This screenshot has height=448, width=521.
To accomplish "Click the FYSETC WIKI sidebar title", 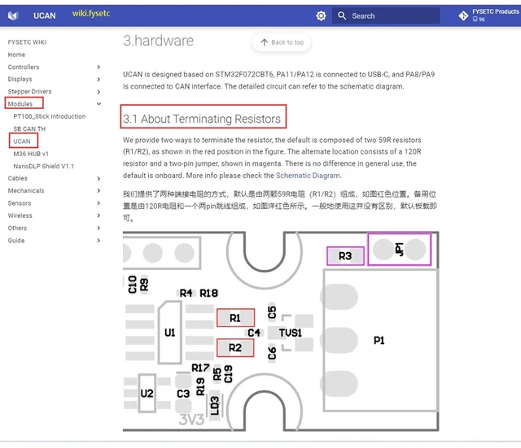I will 27,42.
